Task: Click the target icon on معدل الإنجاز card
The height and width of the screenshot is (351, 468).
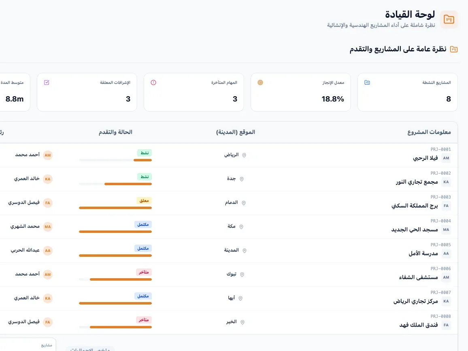Action: (x=260, y=82)
